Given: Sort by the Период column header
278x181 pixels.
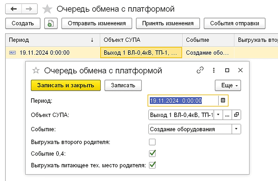Looking at the screenshot, I should pos(51,40).
